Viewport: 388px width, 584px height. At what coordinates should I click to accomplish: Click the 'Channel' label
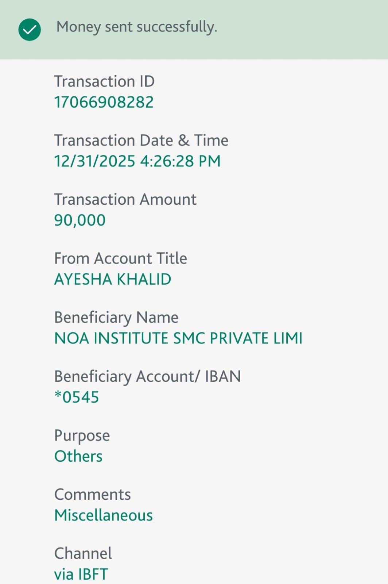(x=83, y=553)
